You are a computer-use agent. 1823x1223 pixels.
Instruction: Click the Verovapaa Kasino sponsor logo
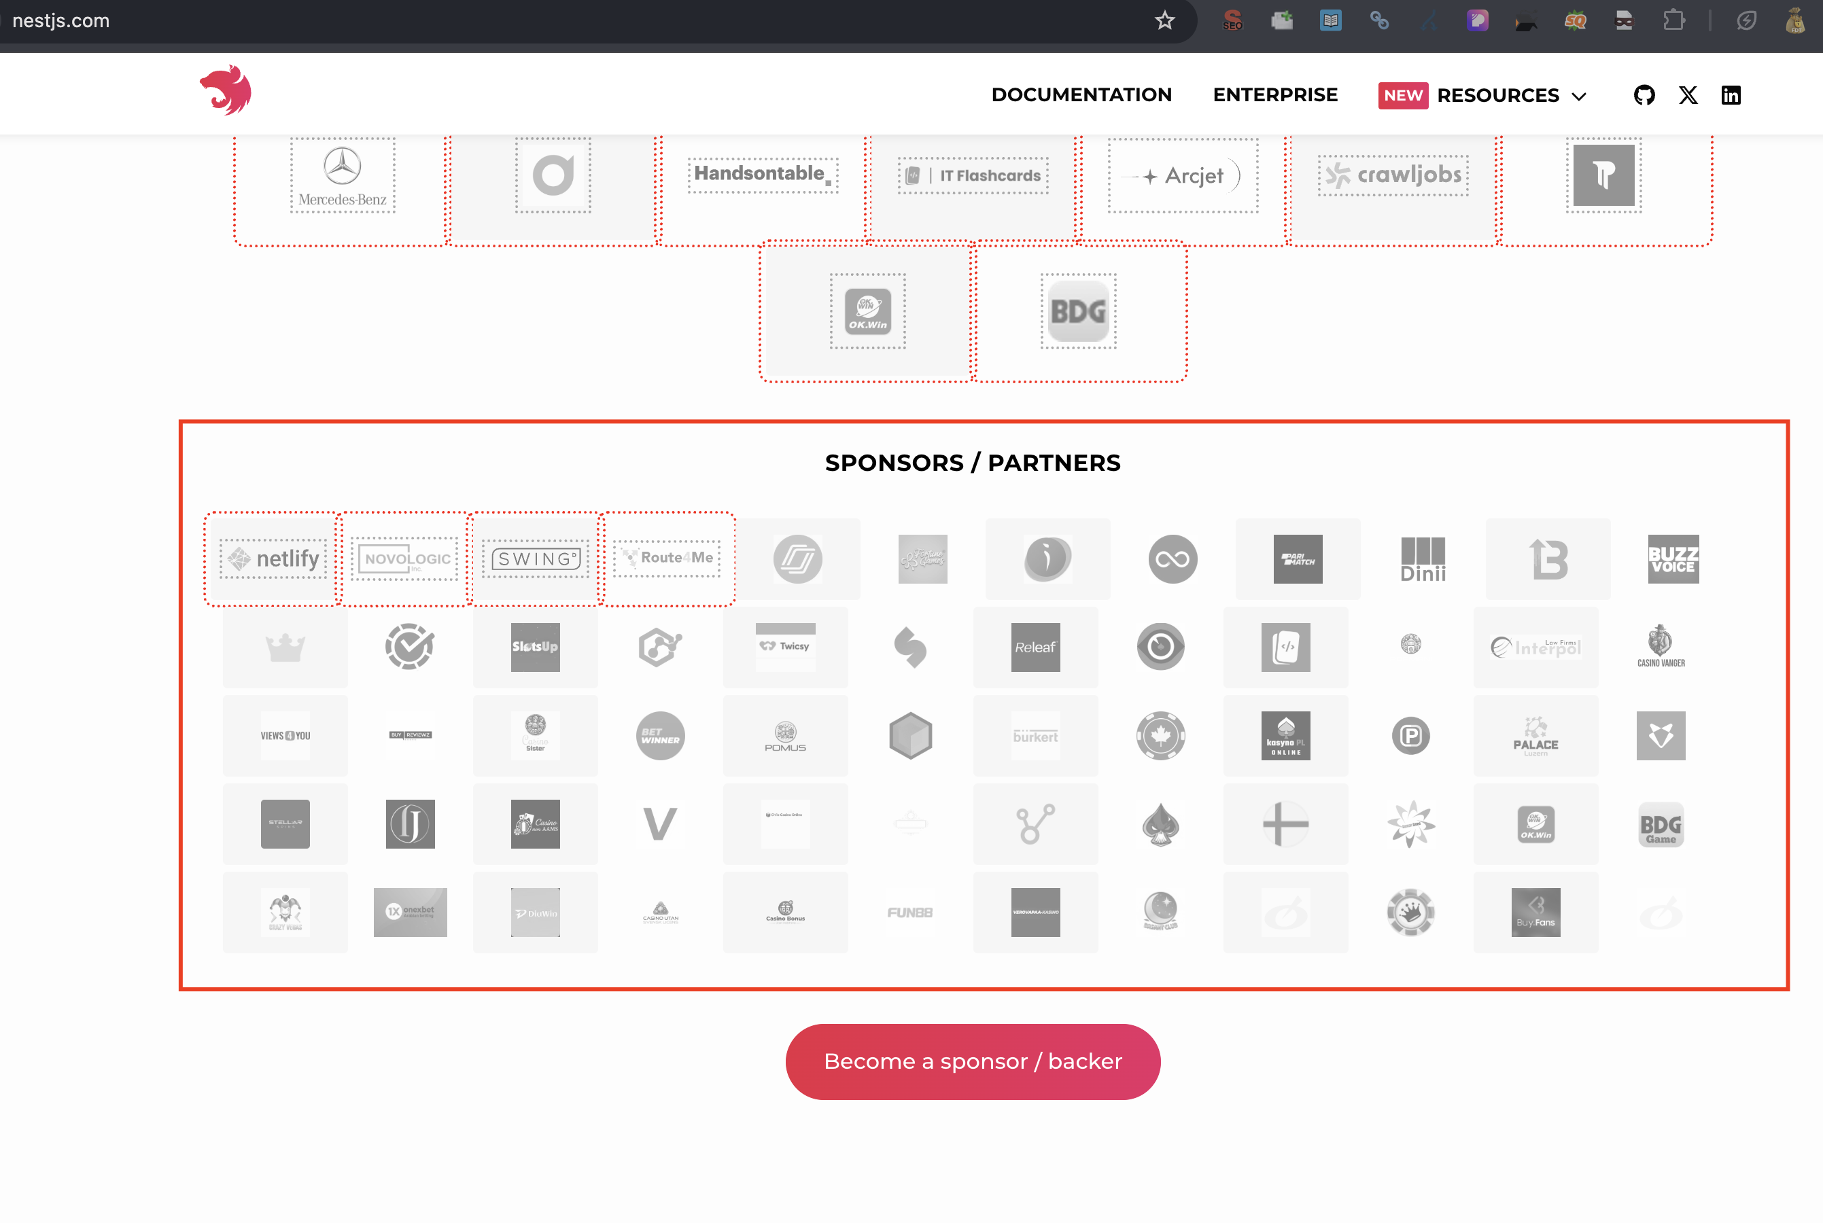(1036, 912)
